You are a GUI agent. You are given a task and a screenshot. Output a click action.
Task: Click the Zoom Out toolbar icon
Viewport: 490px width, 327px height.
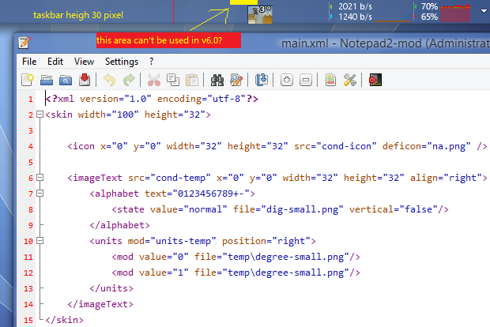305,80
